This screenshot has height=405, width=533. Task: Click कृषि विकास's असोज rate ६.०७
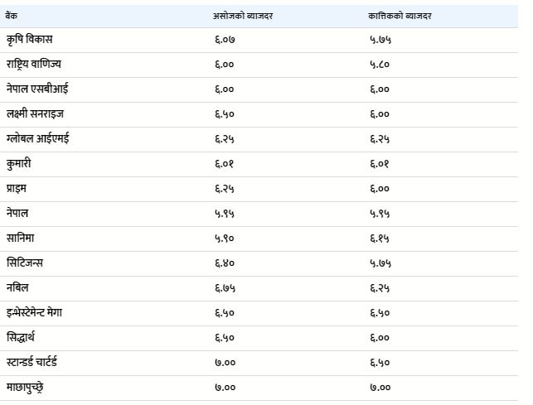(x=225, y=40)
